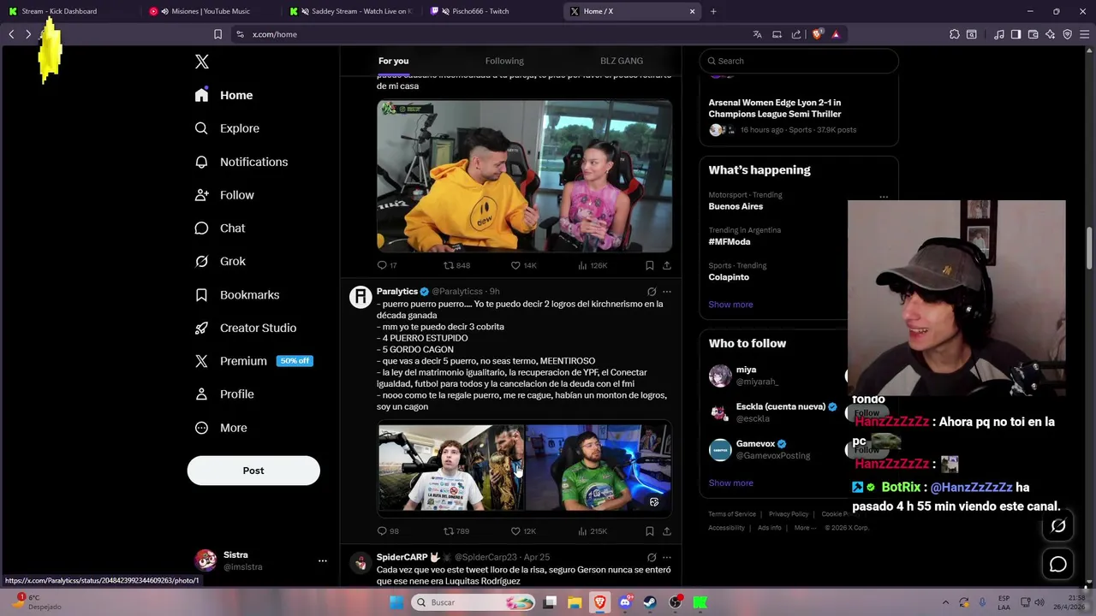Open Bookmarks in the X sidebar
Screen dimensions: 1096x616
[237, 295]
